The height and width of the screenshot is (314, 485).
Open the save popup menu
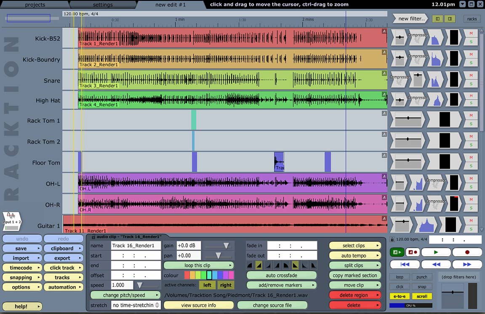pyautogui.click(x=22, y=248)
